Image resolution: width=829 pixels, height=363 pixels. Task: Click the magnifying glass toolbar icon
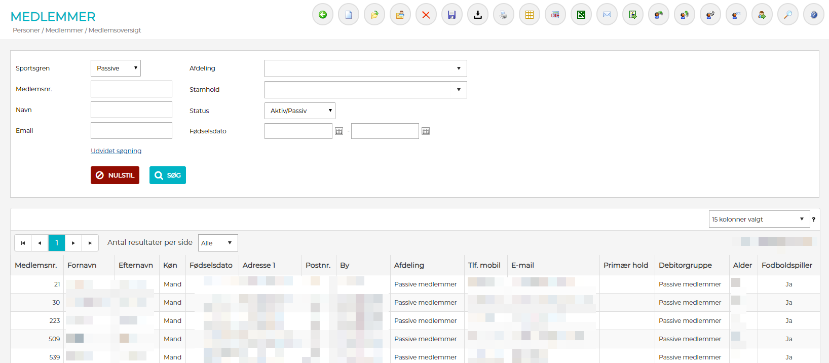point(788,15)
